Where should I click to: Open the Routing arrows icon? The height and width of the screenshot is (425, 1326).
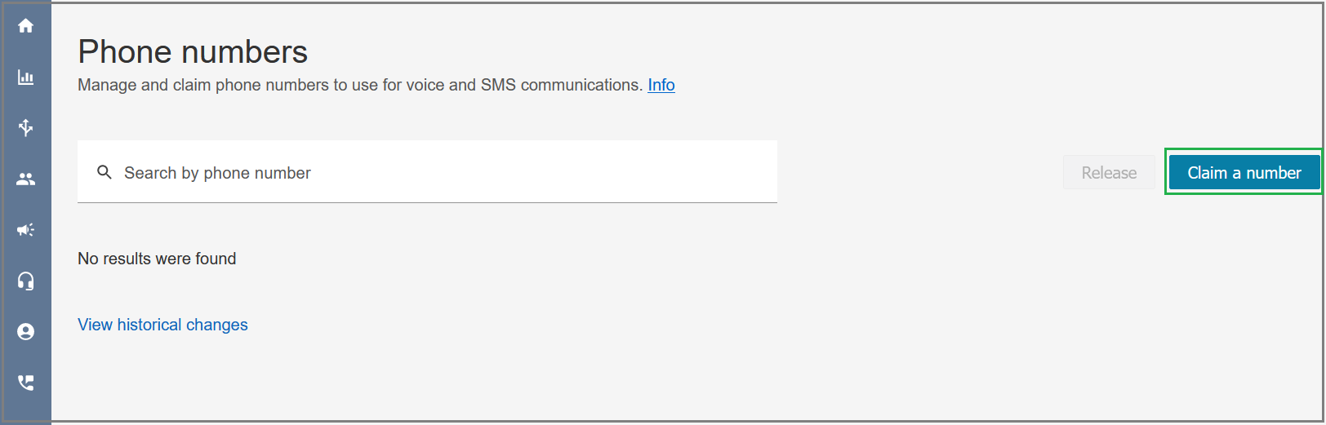pyautogui.click(x=25, y=127)
